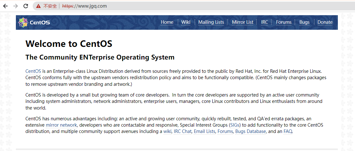This screenshot has width=355, height=151.
Task: Go back with the browser back arrow
Action: [x=5, y=6]
